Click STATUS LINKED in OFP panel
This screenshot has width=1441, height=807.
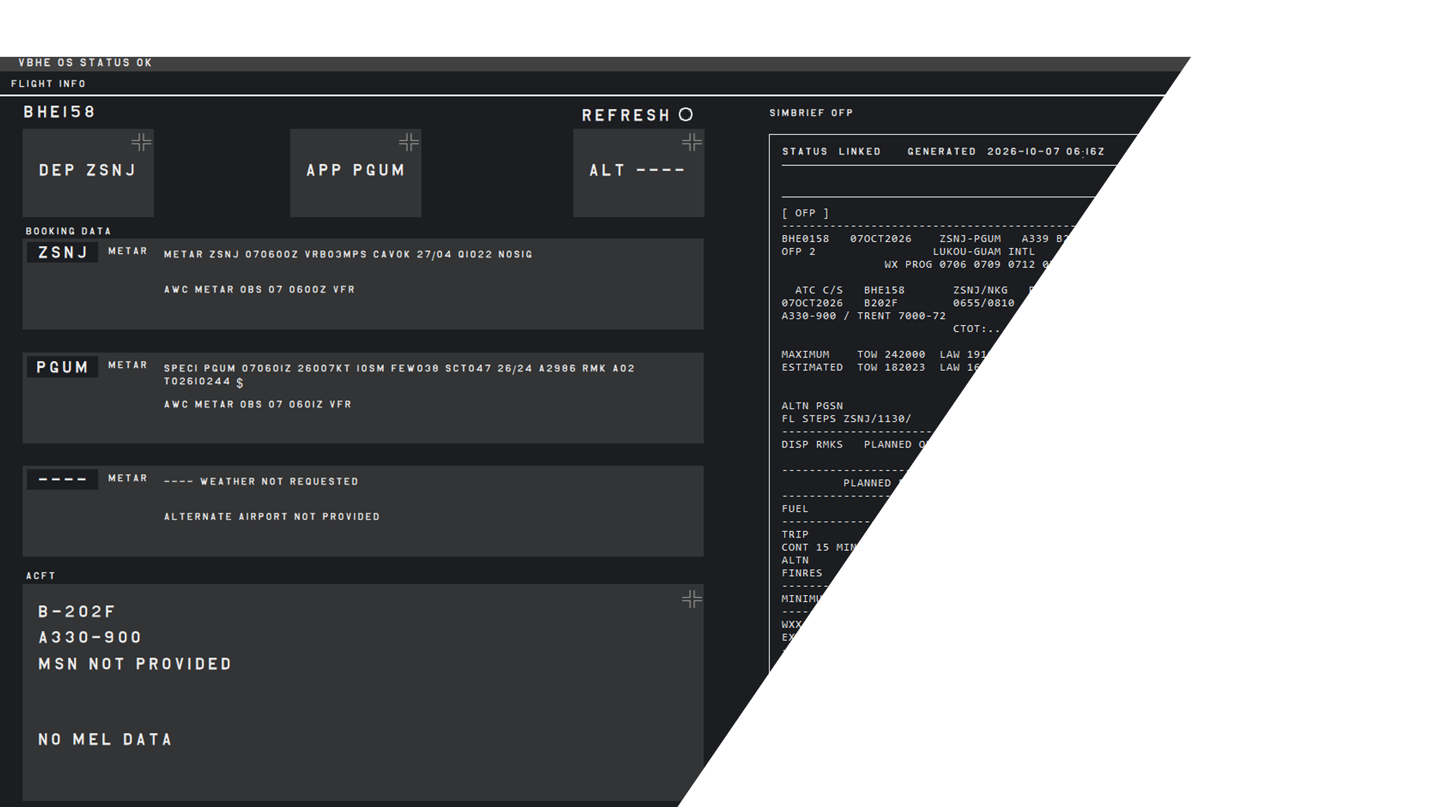pos(831,151)
